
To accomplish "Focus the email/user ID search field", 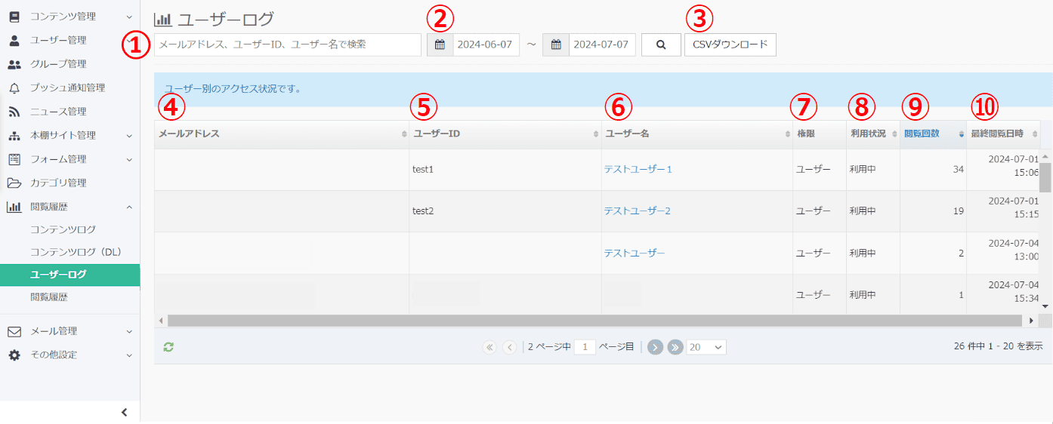I will click(287, 45).
